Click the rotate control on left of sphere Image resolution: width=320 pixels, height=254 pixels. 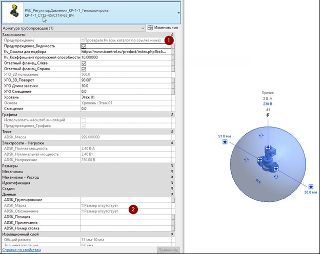[246, 159]
